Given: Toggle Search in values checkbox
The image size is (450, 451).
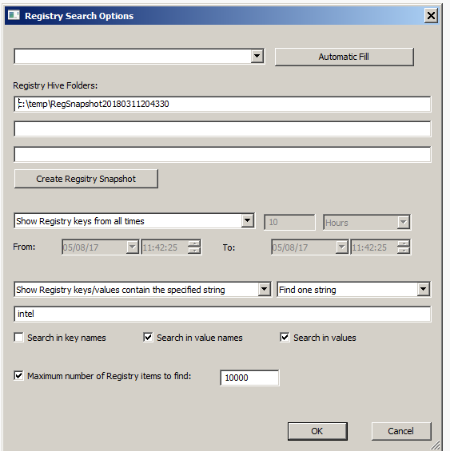Looking at the screenshot, I should coord(285,337).
